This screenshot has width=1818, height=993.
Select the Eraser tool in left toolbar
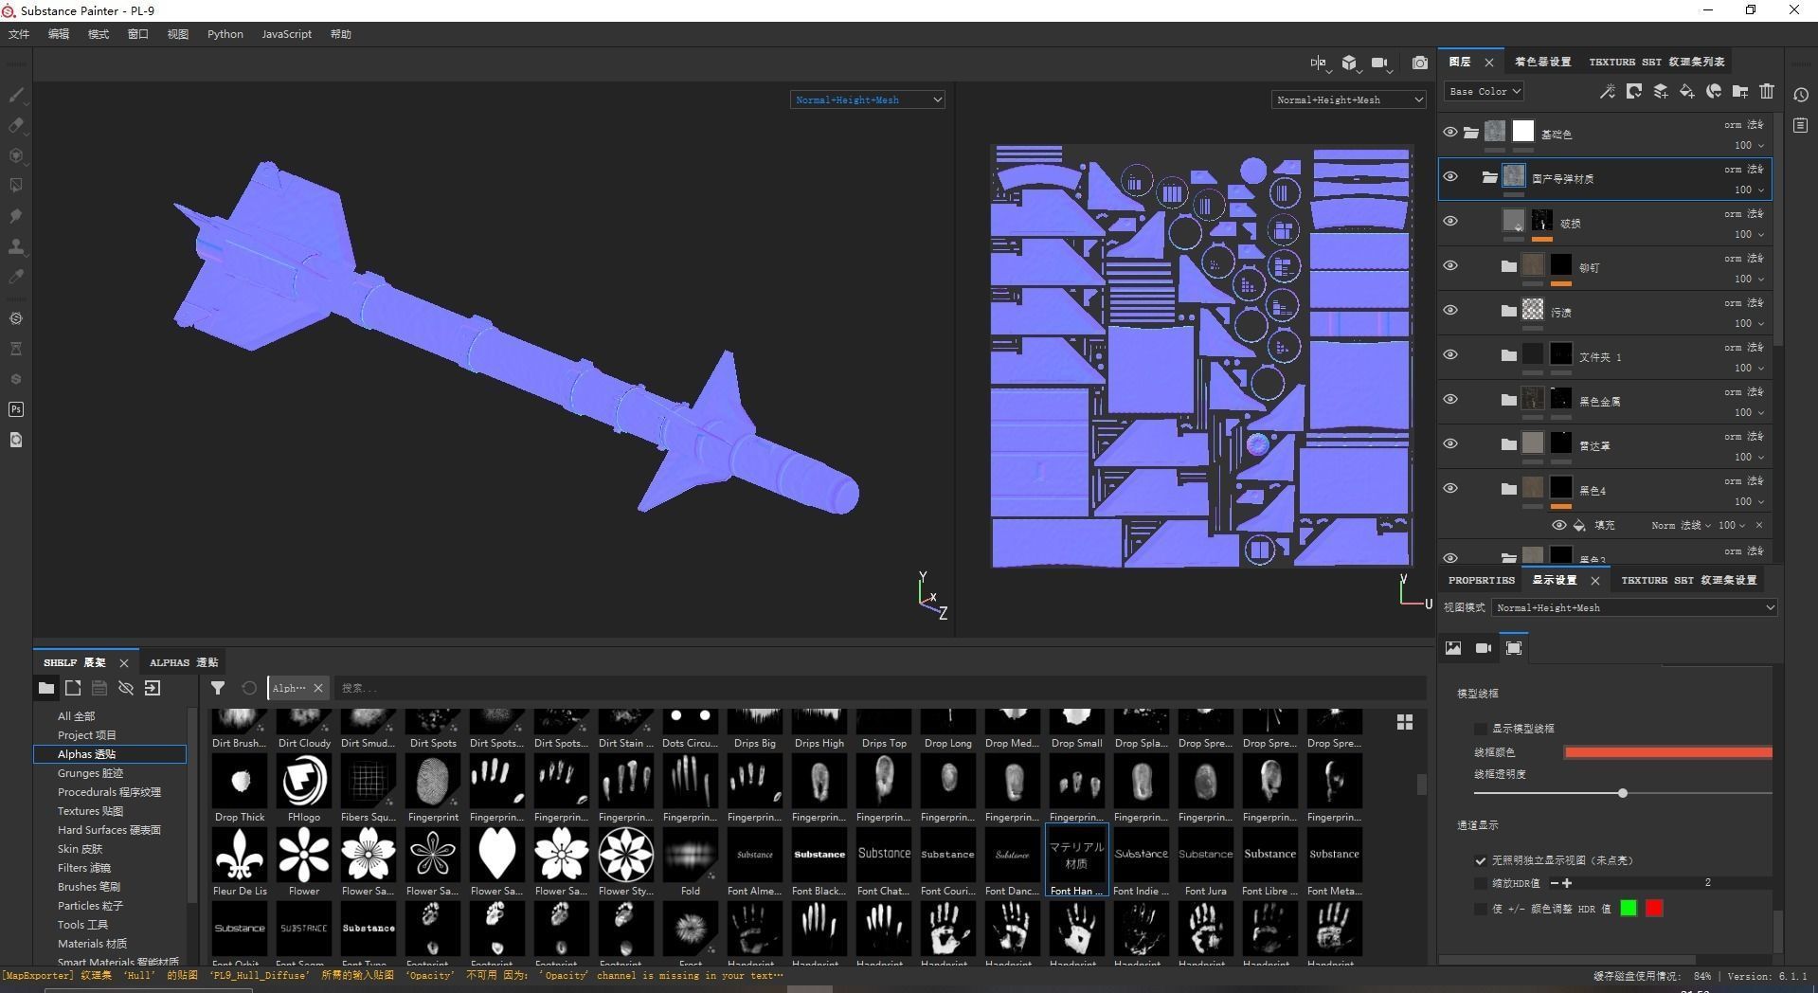tap(16, 125)
